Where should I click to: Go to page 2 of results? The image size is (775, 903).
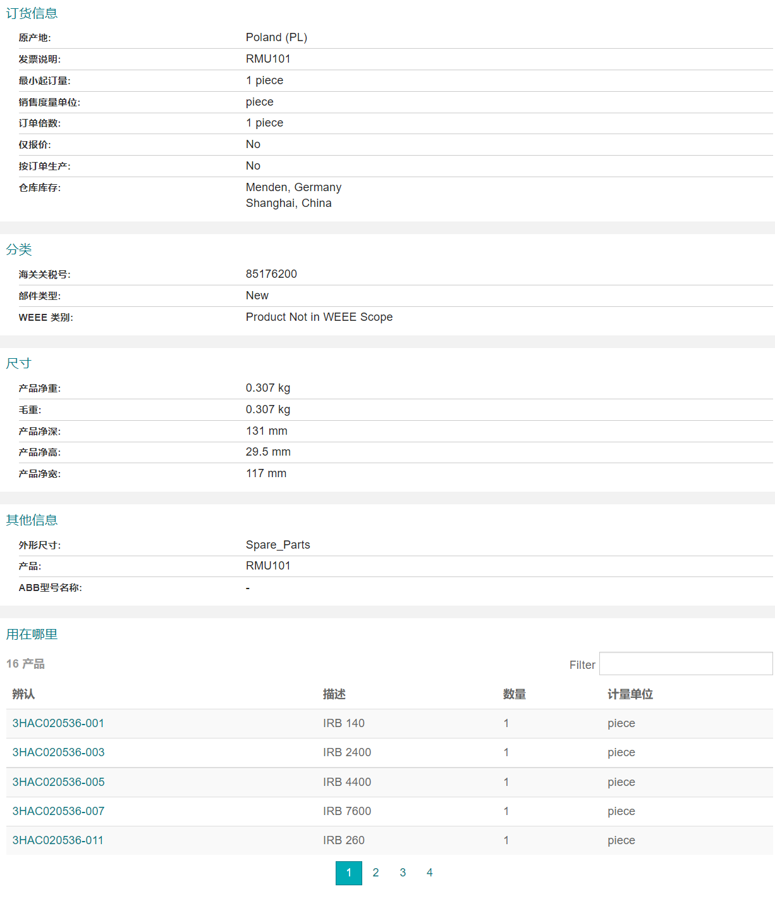pyautogui.click(x=375, y=873)
